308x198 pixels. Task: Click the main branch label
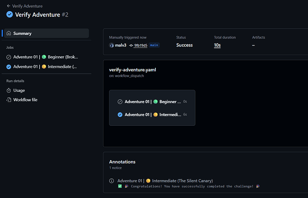(x=154, y=45)
